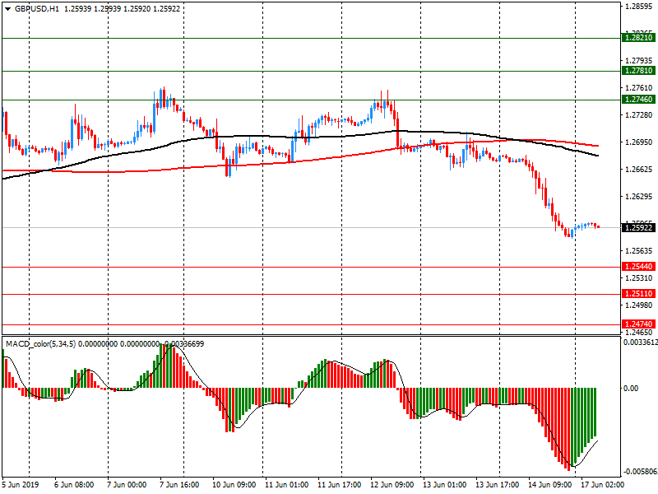The image size is (658, 494).
Task: Select the 1.27810 green level label
Action: click(638, 71)
